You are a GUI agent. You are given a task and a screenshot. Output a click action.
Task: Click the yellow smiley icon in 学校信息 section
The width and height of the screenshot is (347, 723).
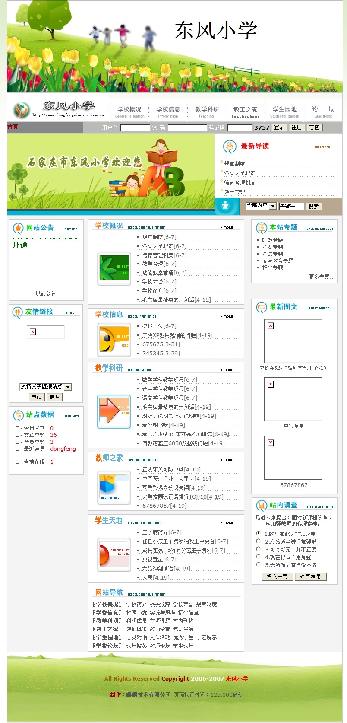click(x=114, y=340)
